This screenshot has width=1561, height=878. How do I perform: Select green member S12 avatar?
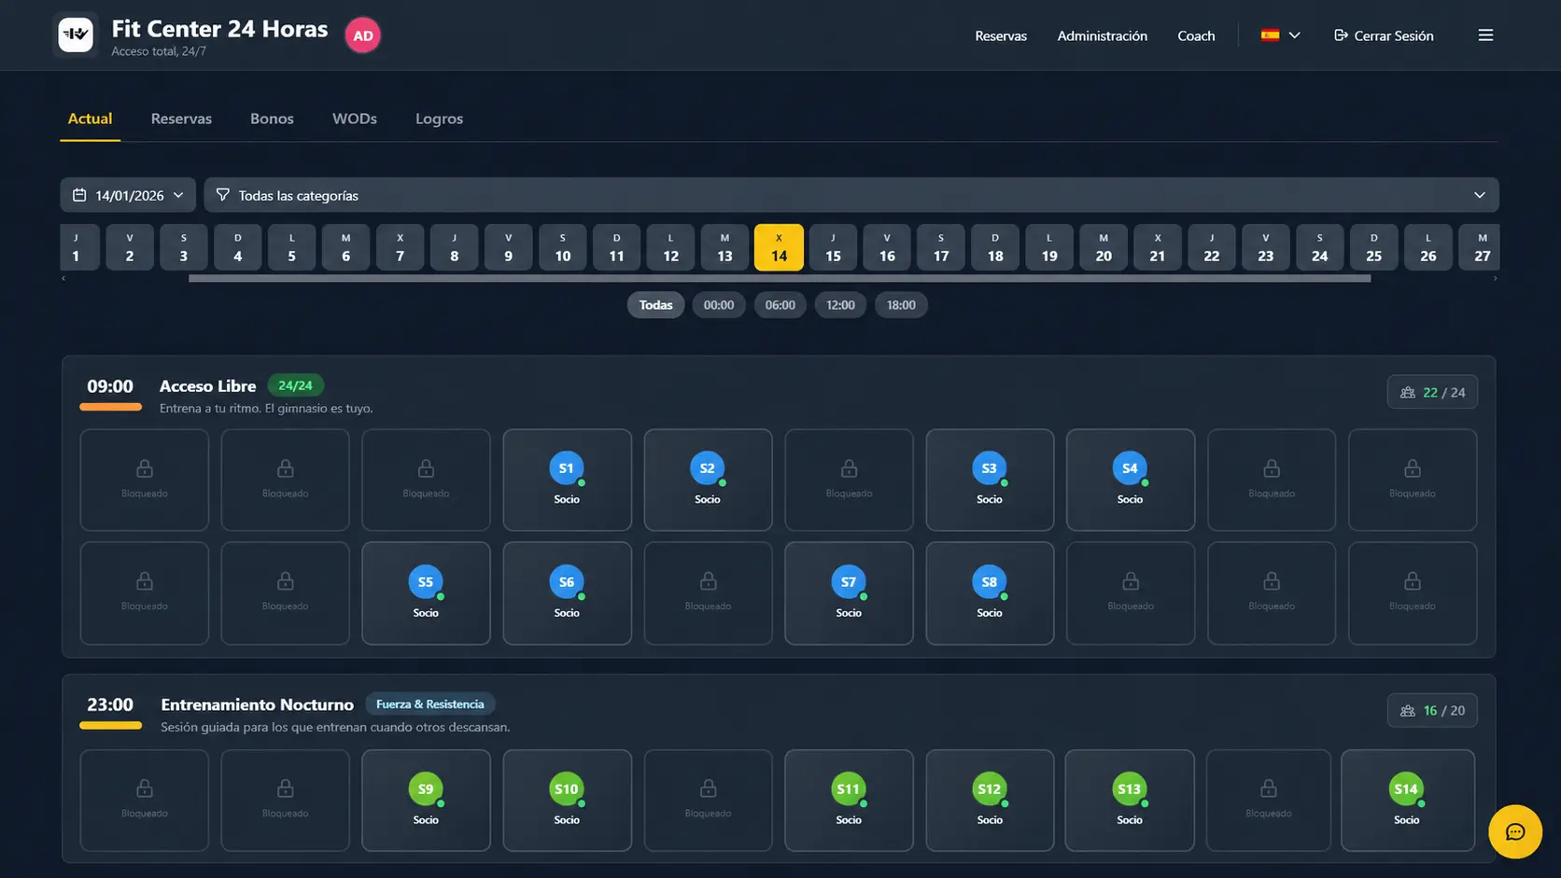[989, 788]
